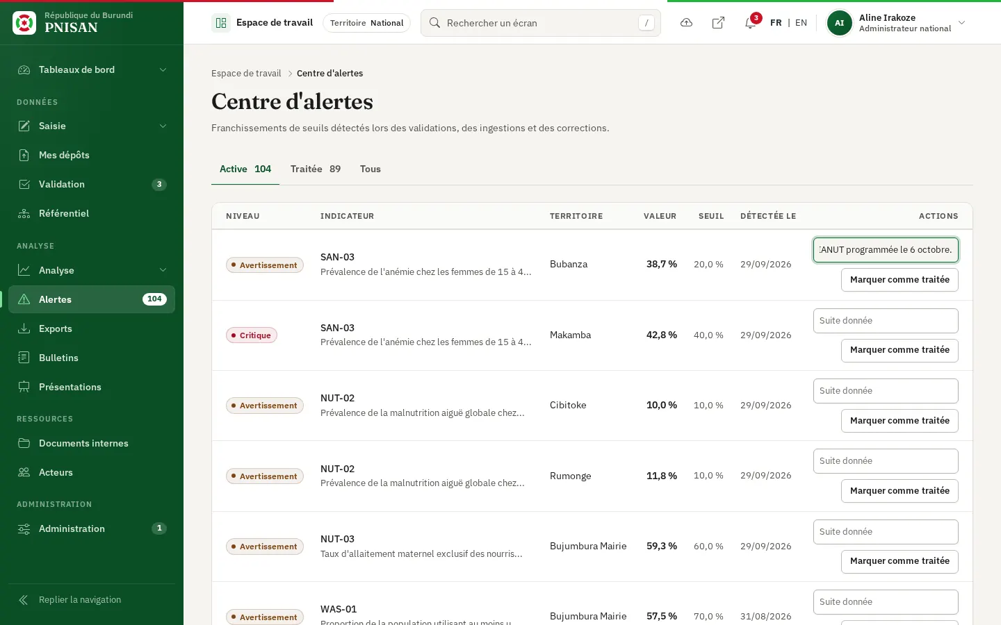Click the Présentations screen icon
Viewport: 1001px width, 625px height.
tap(24, 387)
